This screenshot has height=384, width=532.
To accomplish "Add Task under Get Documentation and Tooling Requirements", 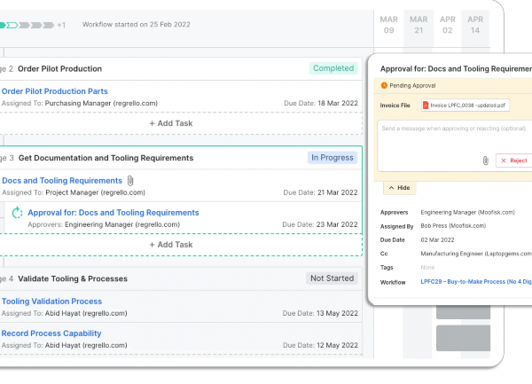I will tap(171, 245).
